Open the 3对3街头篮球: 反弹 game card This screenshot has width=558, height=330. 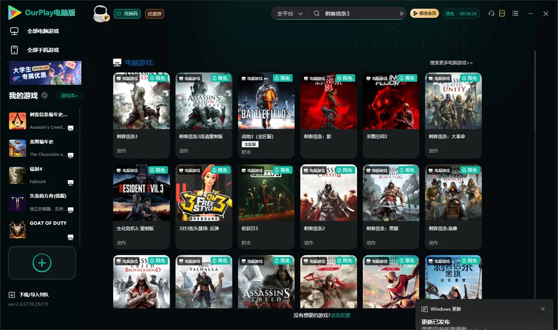[x=204, y=207]
